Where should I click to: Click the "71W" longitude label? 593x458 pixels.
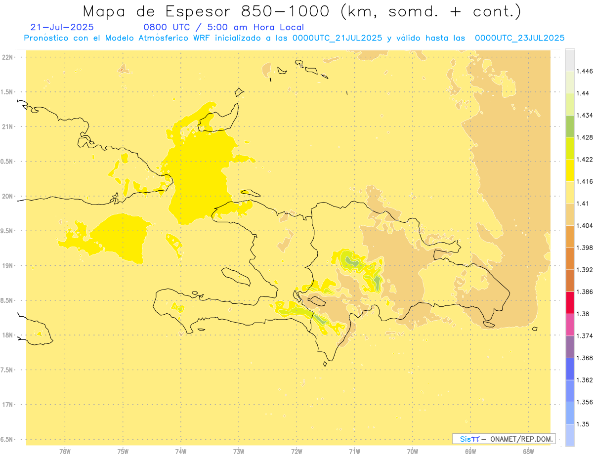[x=355, y=452]
